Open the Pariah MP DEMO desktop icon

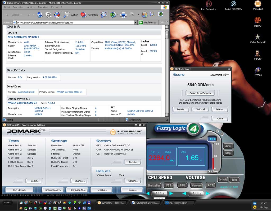[233, 6]
